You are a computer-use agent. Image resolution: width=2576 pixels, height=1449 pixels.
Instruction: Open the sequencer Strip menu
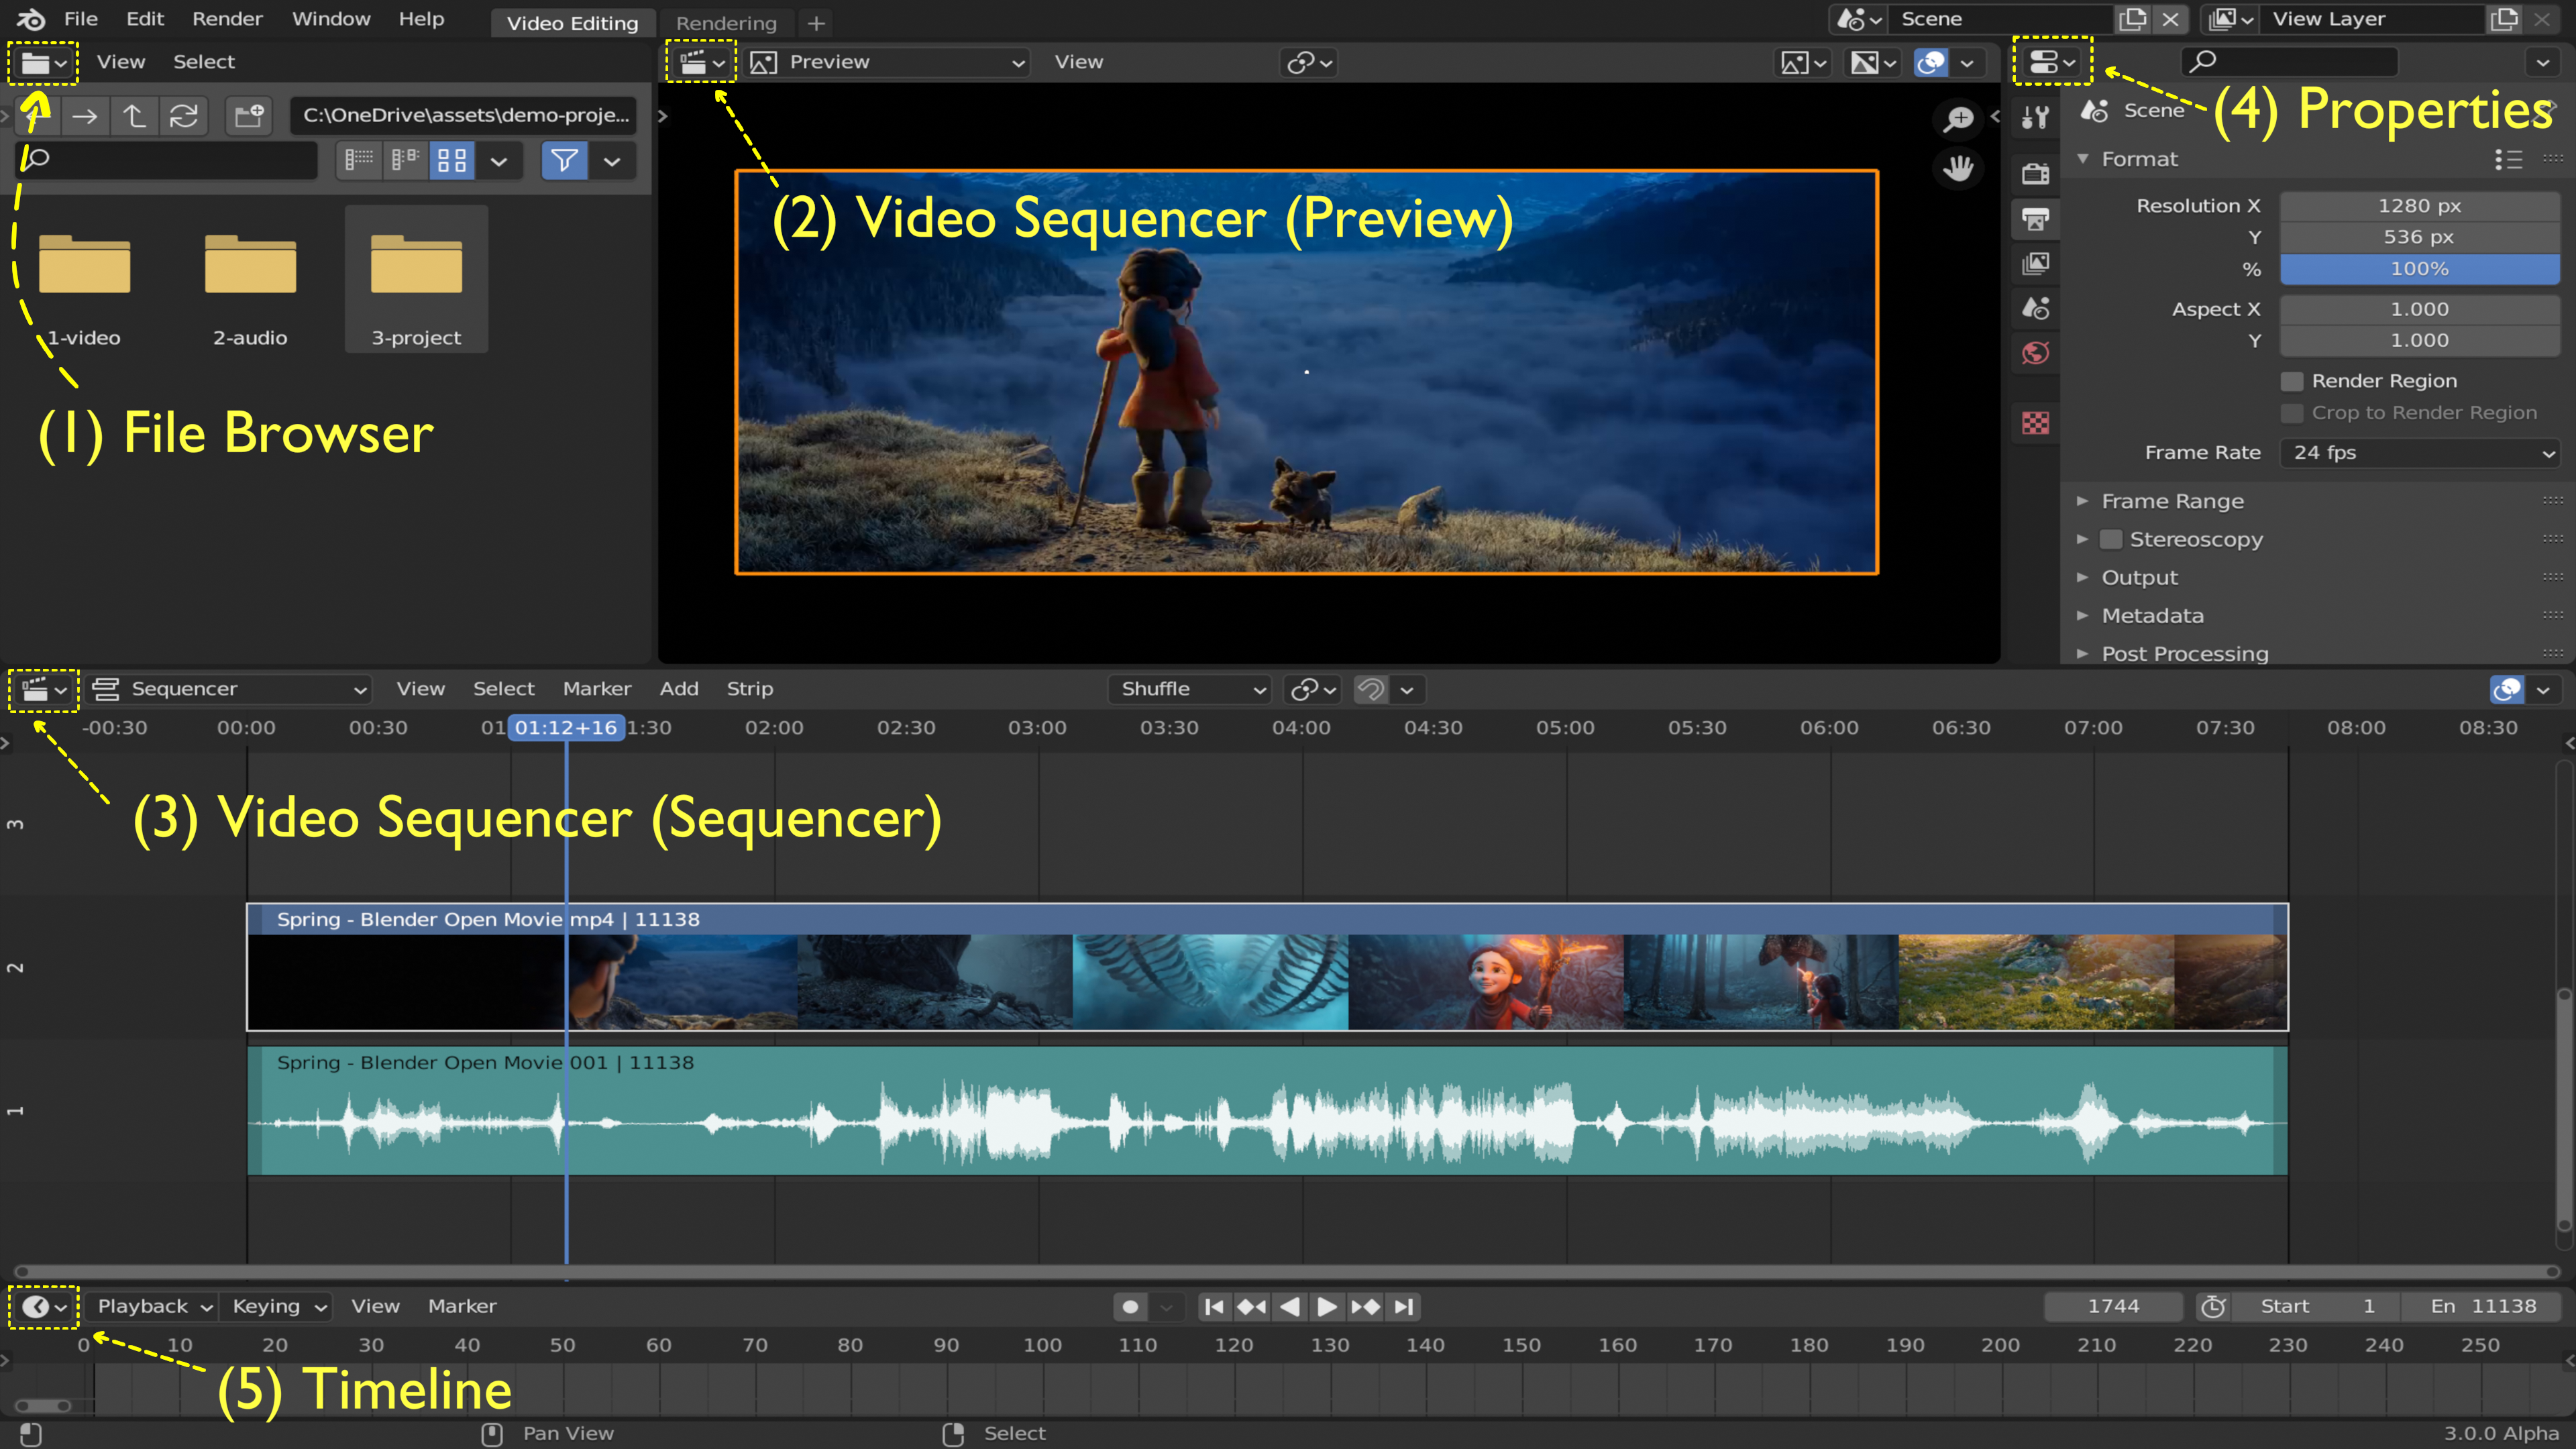pos(750,689)
